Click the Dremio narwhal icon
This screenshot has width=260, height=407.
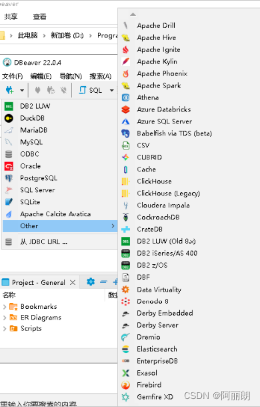pos(125,337)
